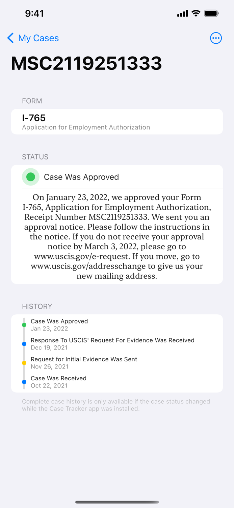Tap the yellow dot for Request for Initial Evidence
Image resolution: width=234 pixels, height=508 pixels.
(x=24, y=363)
